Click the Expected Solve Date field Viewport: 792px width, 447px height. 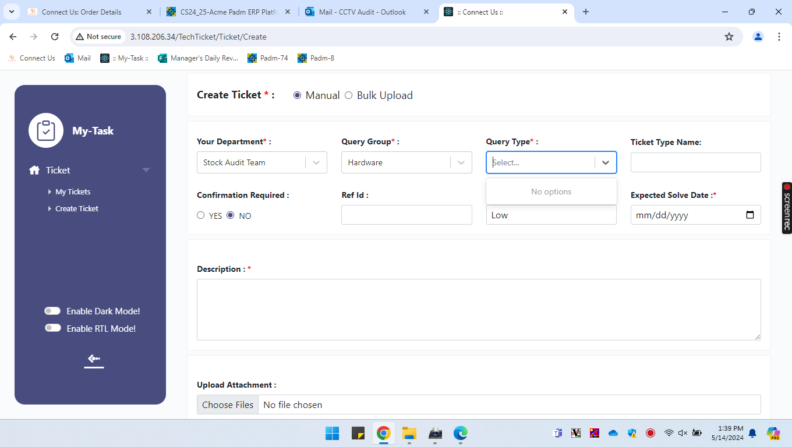click(695, 215)
